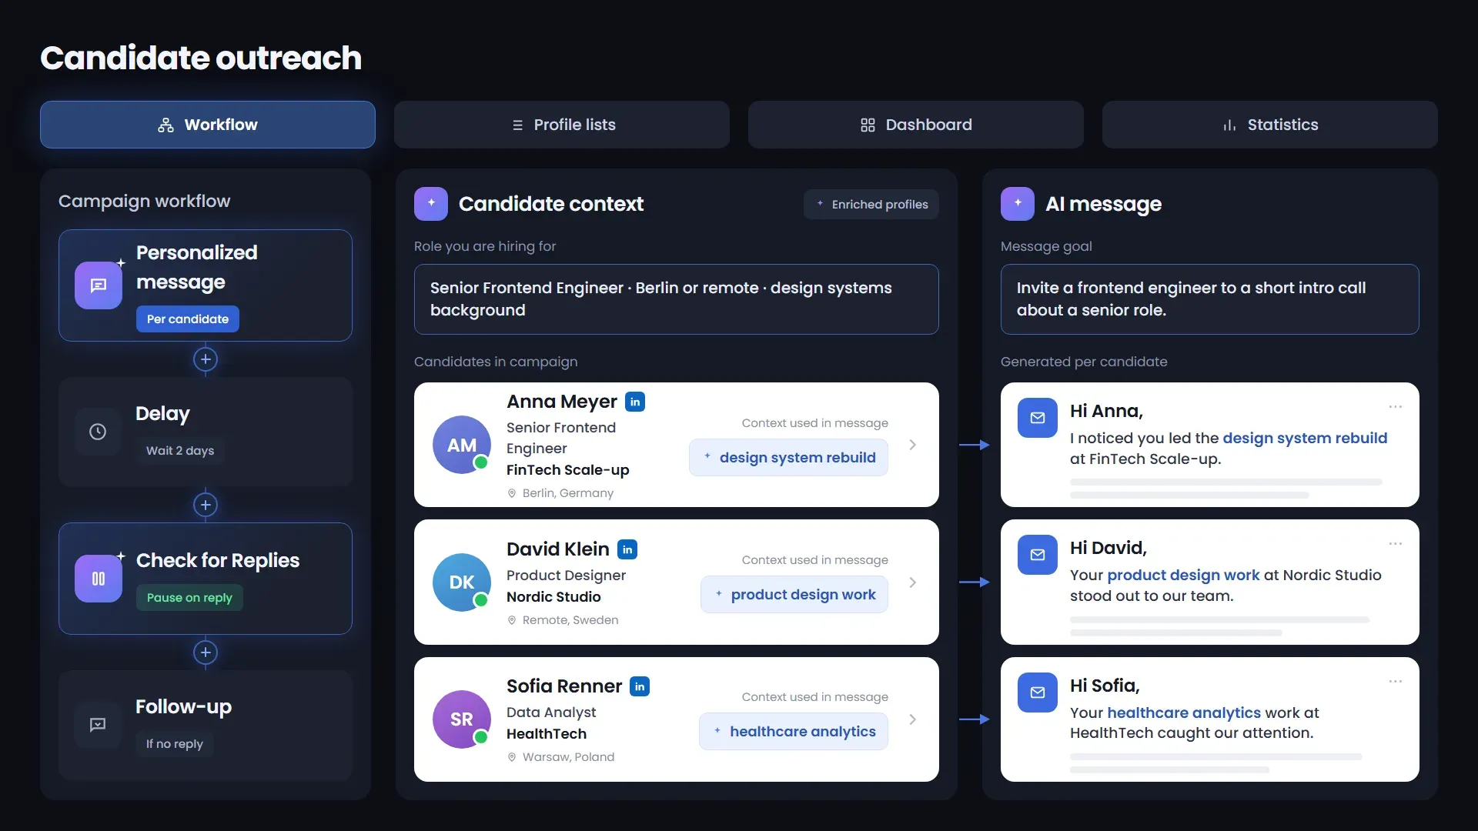Open Sofia Renner's LinkedIn badge
Screen dimensions: 1478x831
pyautogui.click(x=640, y=686)
